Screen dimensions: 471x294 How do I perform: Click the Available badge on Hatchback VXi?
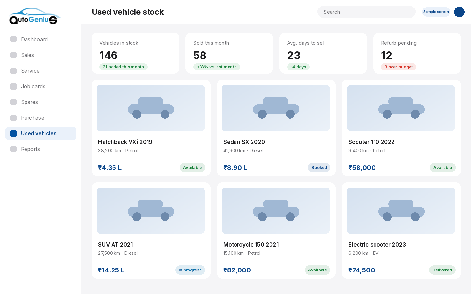pos(192,167)
